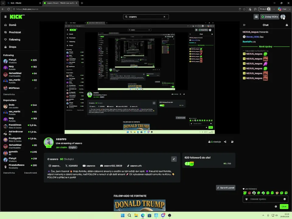Open the FrankDimes Slots & Casino channel
The height and width of the screenshot is (219, 292).
coord(20,126)
